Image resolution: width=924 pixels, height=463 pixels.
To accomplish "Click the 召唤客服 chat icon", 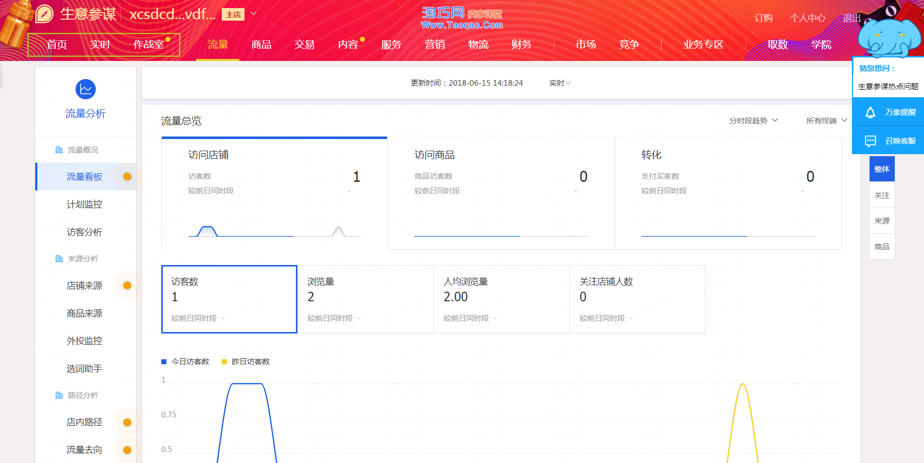I will point(870,141).
